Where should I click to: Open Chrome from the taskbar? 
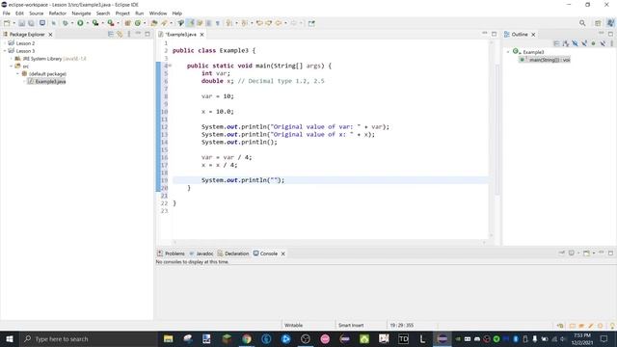(247, 338)
